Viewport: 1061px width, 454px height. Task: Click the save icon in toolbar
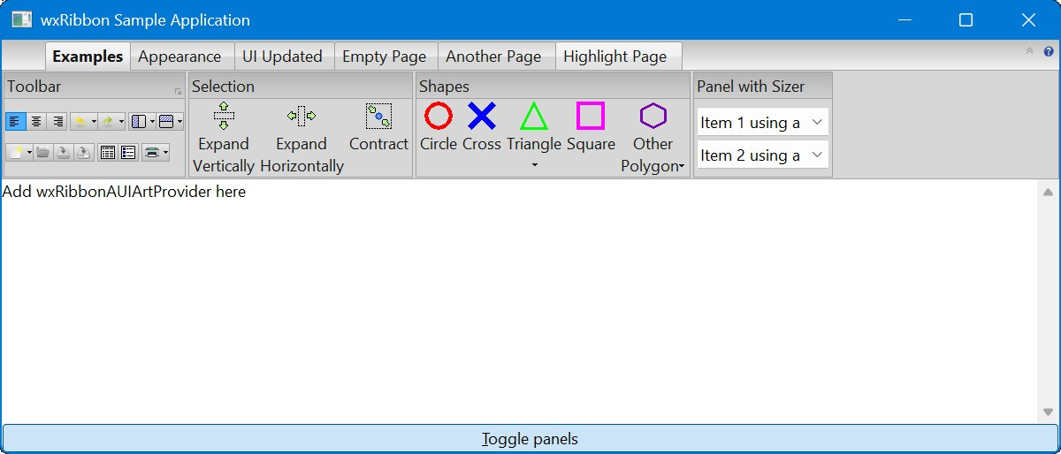point(64,152)
